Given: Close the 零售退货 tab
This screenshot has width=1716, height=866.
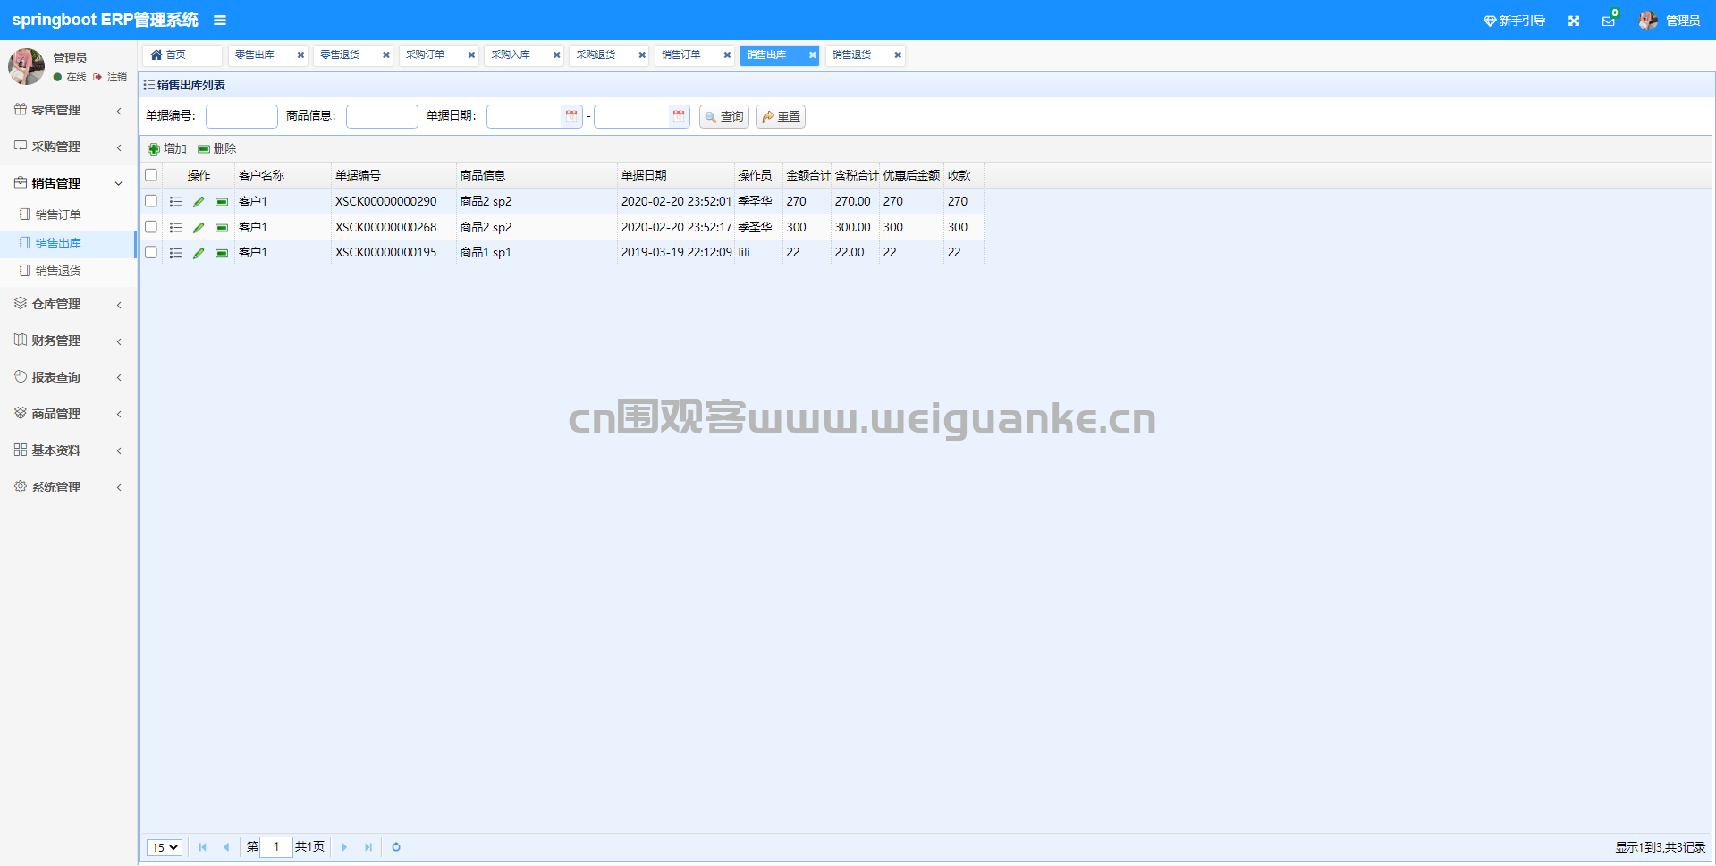Looking at the screenshot, I should pos(386,55).
